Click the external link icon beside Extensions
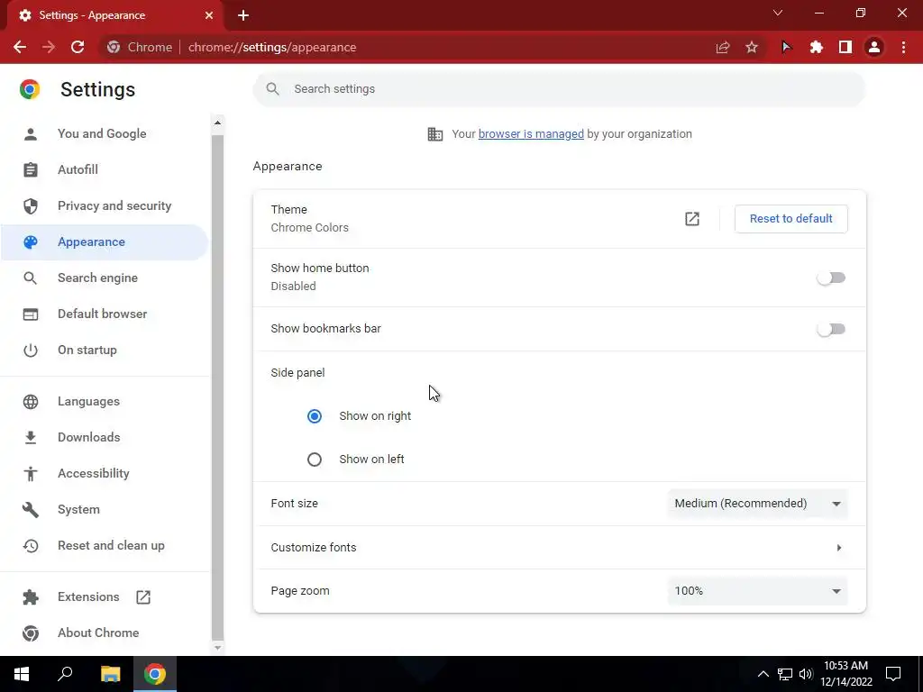The image size is (923, 692). pyautogui.click(x=143, y=597)
